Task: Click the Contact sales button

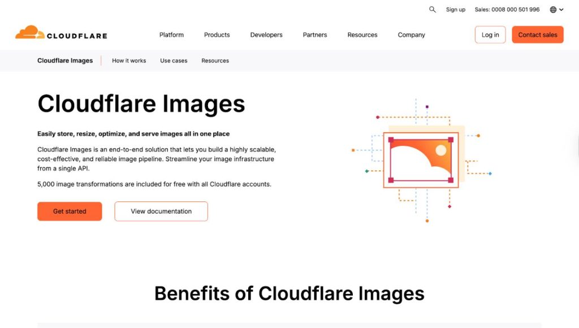Action: coord(537,34)
